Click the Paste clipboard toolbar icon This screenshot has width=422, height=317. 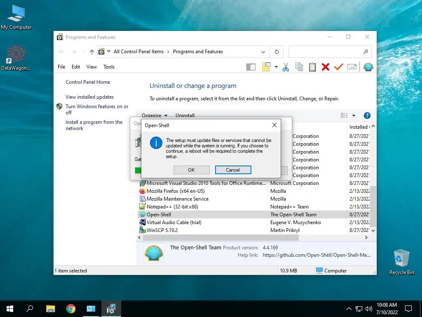(312, 67)
